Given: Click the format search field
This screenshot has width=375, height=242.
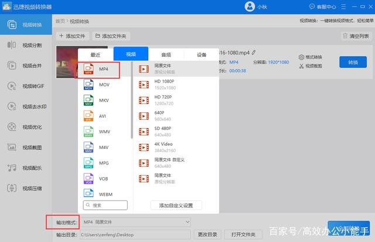Looking at the screenshot, I should point(105,205).
